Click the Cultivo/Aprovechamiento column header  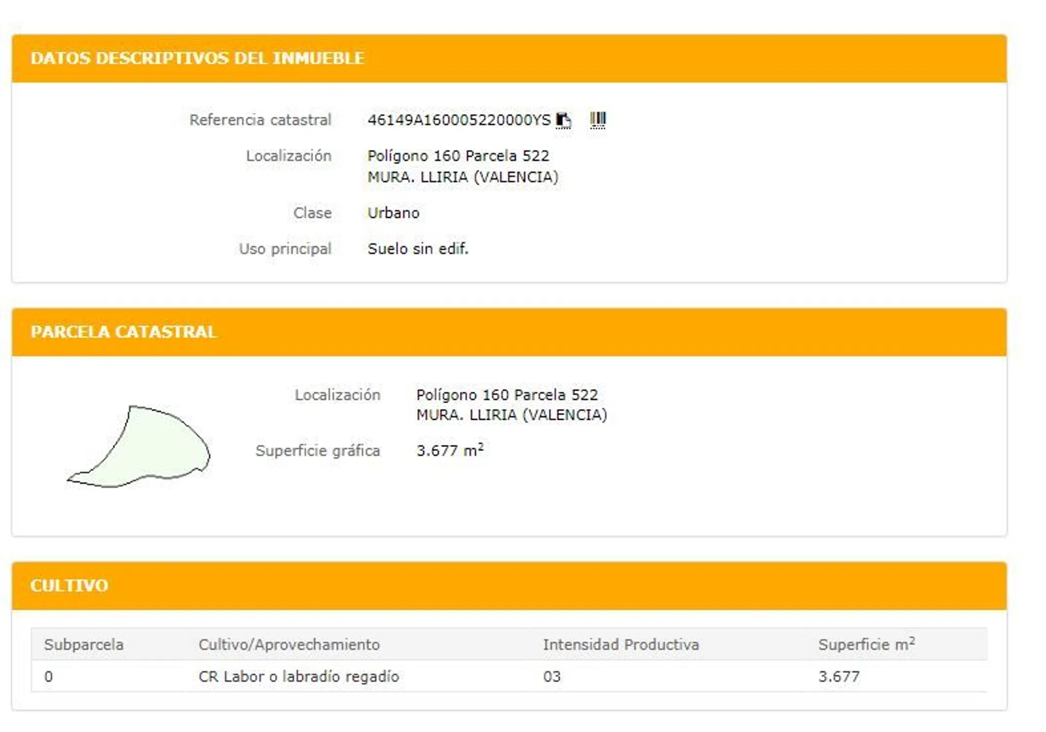point(289,645)
